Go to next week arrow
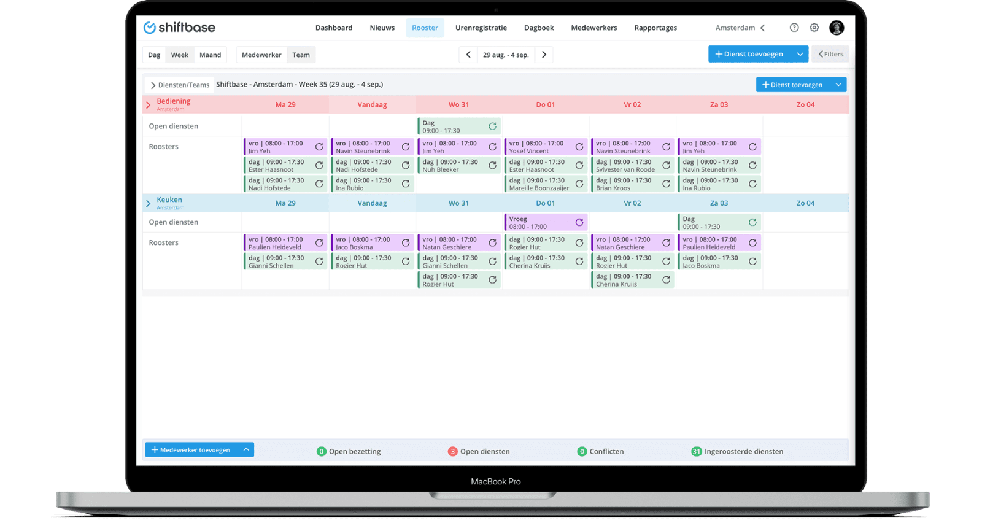The image size is (982, 531). (544, 55)
